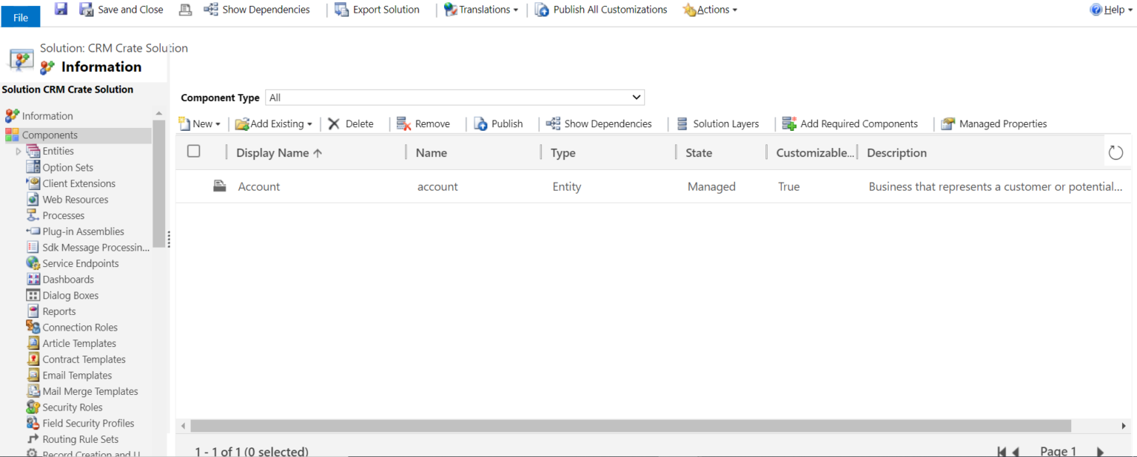Sort by the Display Name column
The image size is (1137, 457).
click(x=279, y=153)
